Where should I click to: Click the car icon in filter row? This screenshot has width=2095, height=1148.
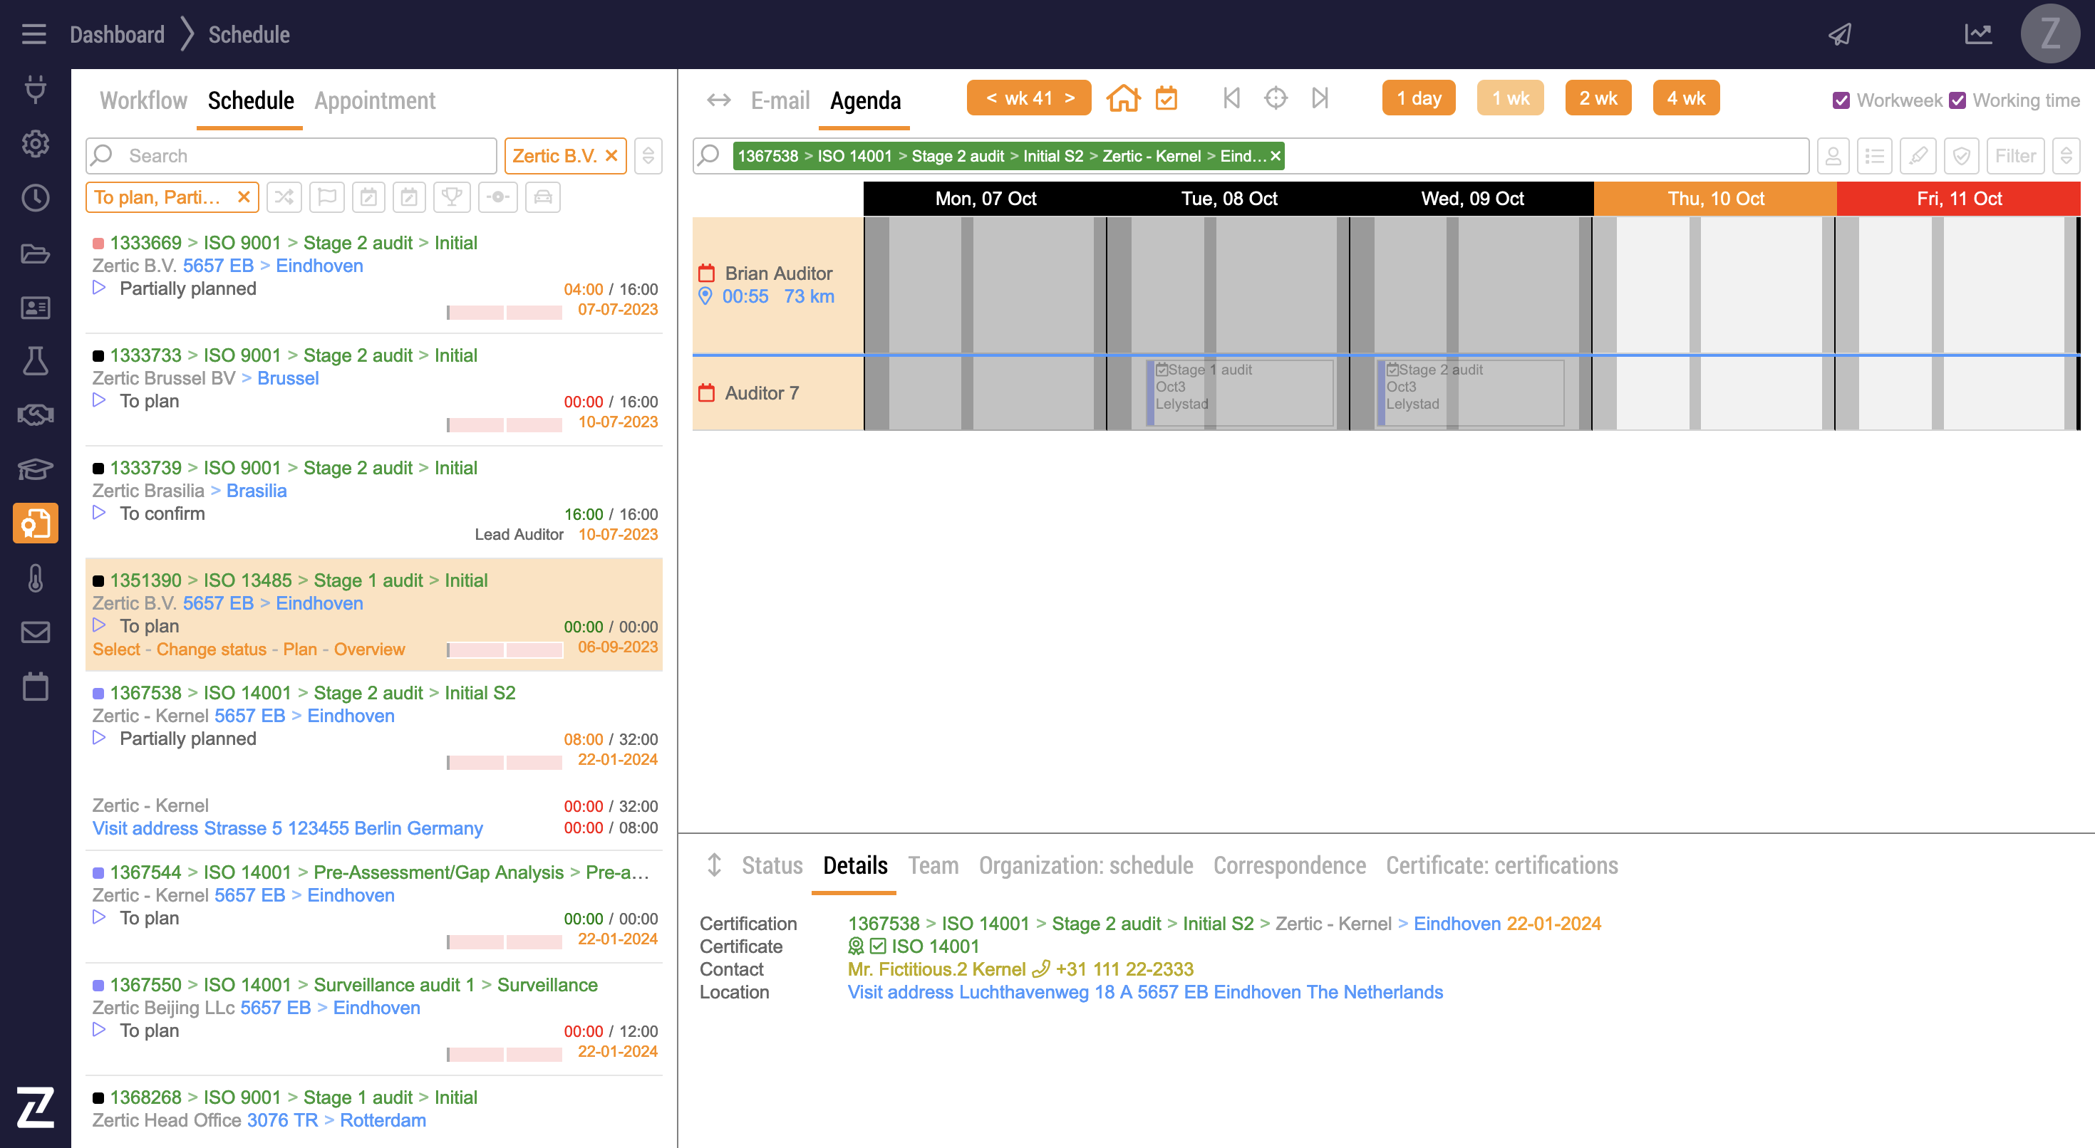(542, 197)
